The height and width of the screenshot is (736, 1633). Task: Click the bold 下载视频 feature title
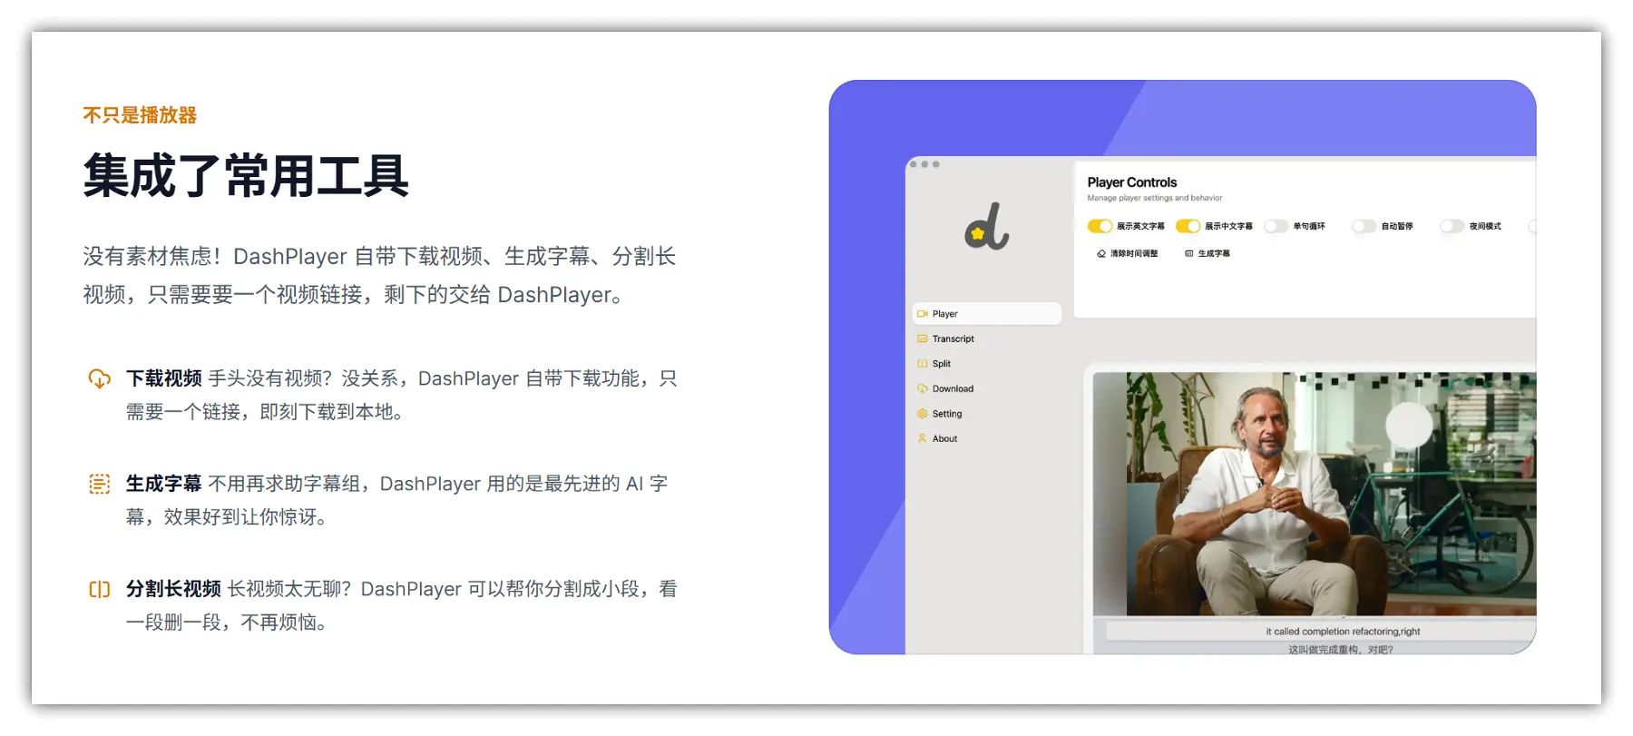pos(164,378)
